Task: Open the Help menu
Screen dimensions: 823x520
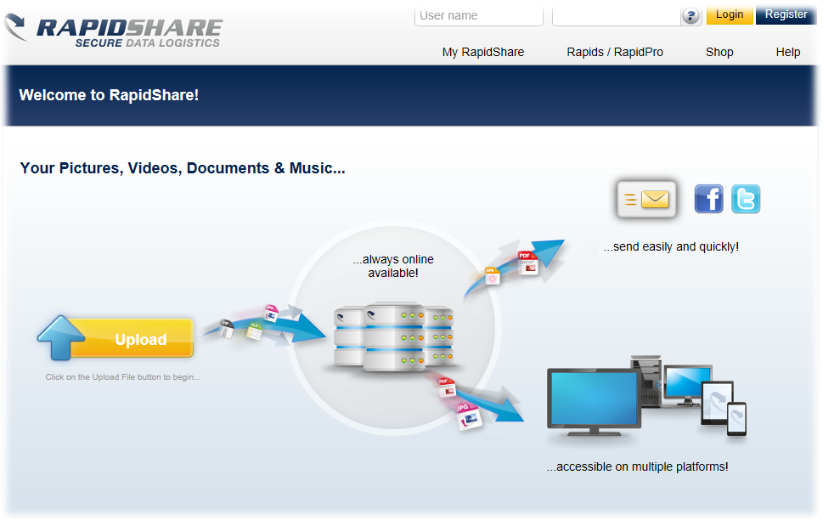Action: click(x=788, y=52)
